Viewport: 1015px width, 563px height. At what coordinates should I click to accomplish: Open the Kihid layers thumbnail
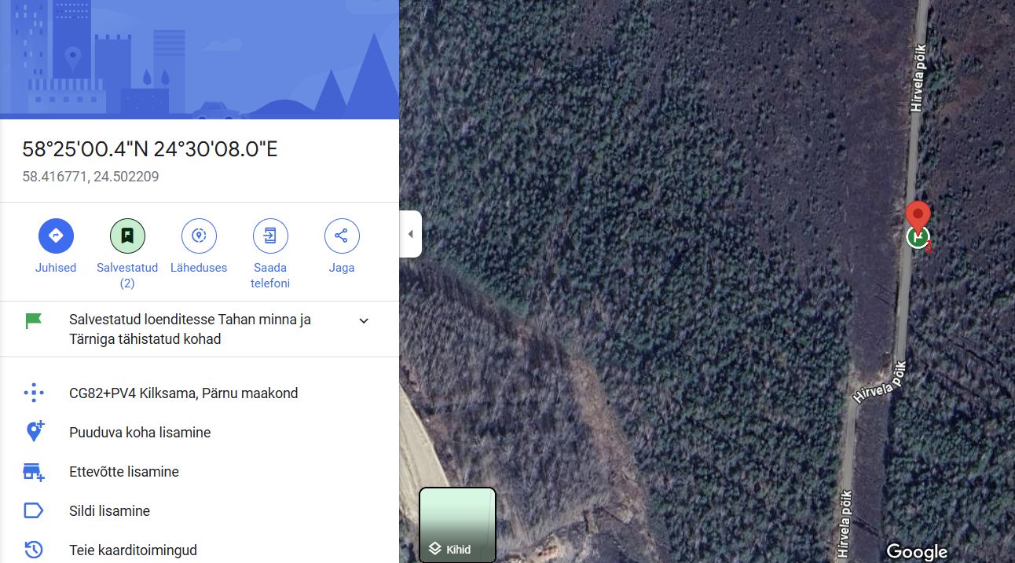(457, 525)
